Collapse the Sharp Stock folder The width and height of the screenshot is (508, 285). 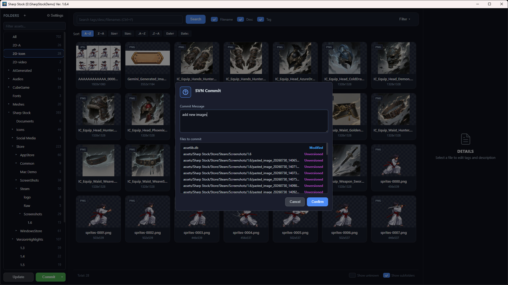(9, 113)
